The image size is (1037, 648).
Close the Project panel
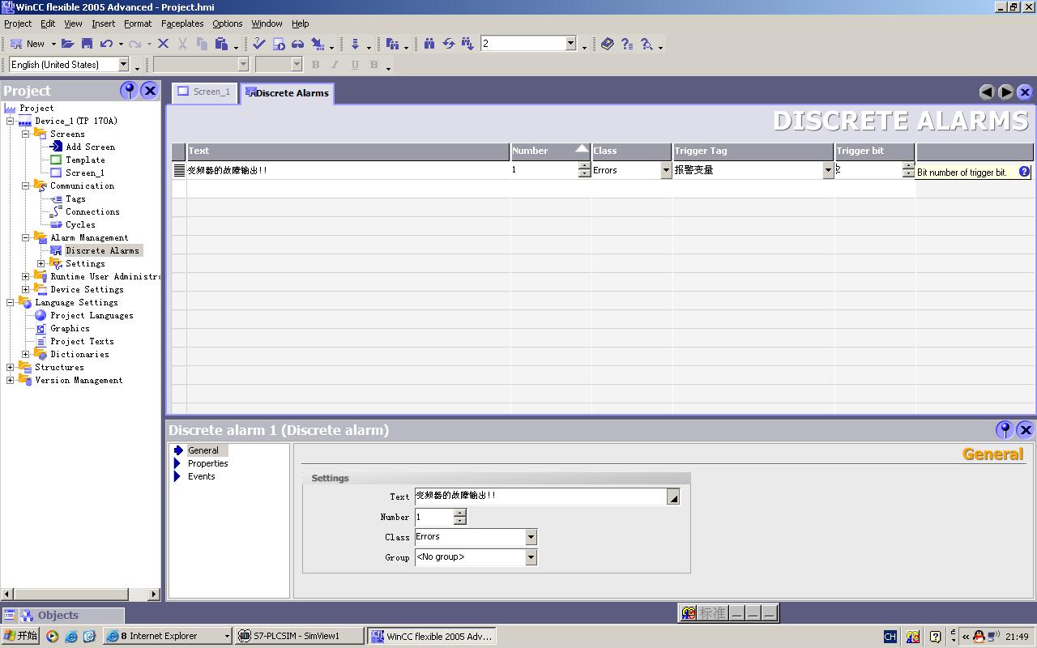[x=150, y=91]
